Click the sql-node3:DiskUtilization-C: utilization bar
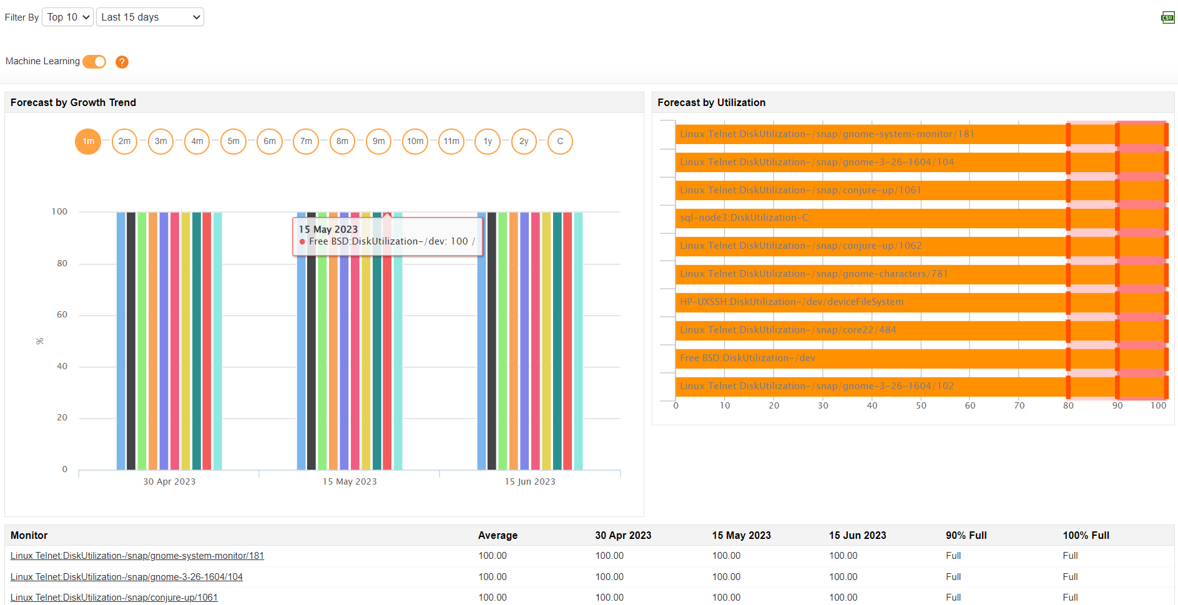 874,217
